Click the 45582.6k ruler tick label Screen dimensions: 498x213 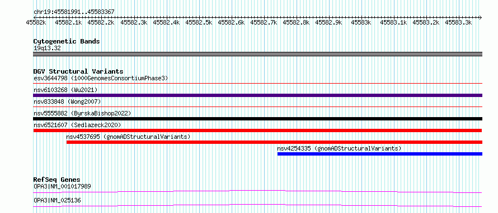click(x=231, y=23)
